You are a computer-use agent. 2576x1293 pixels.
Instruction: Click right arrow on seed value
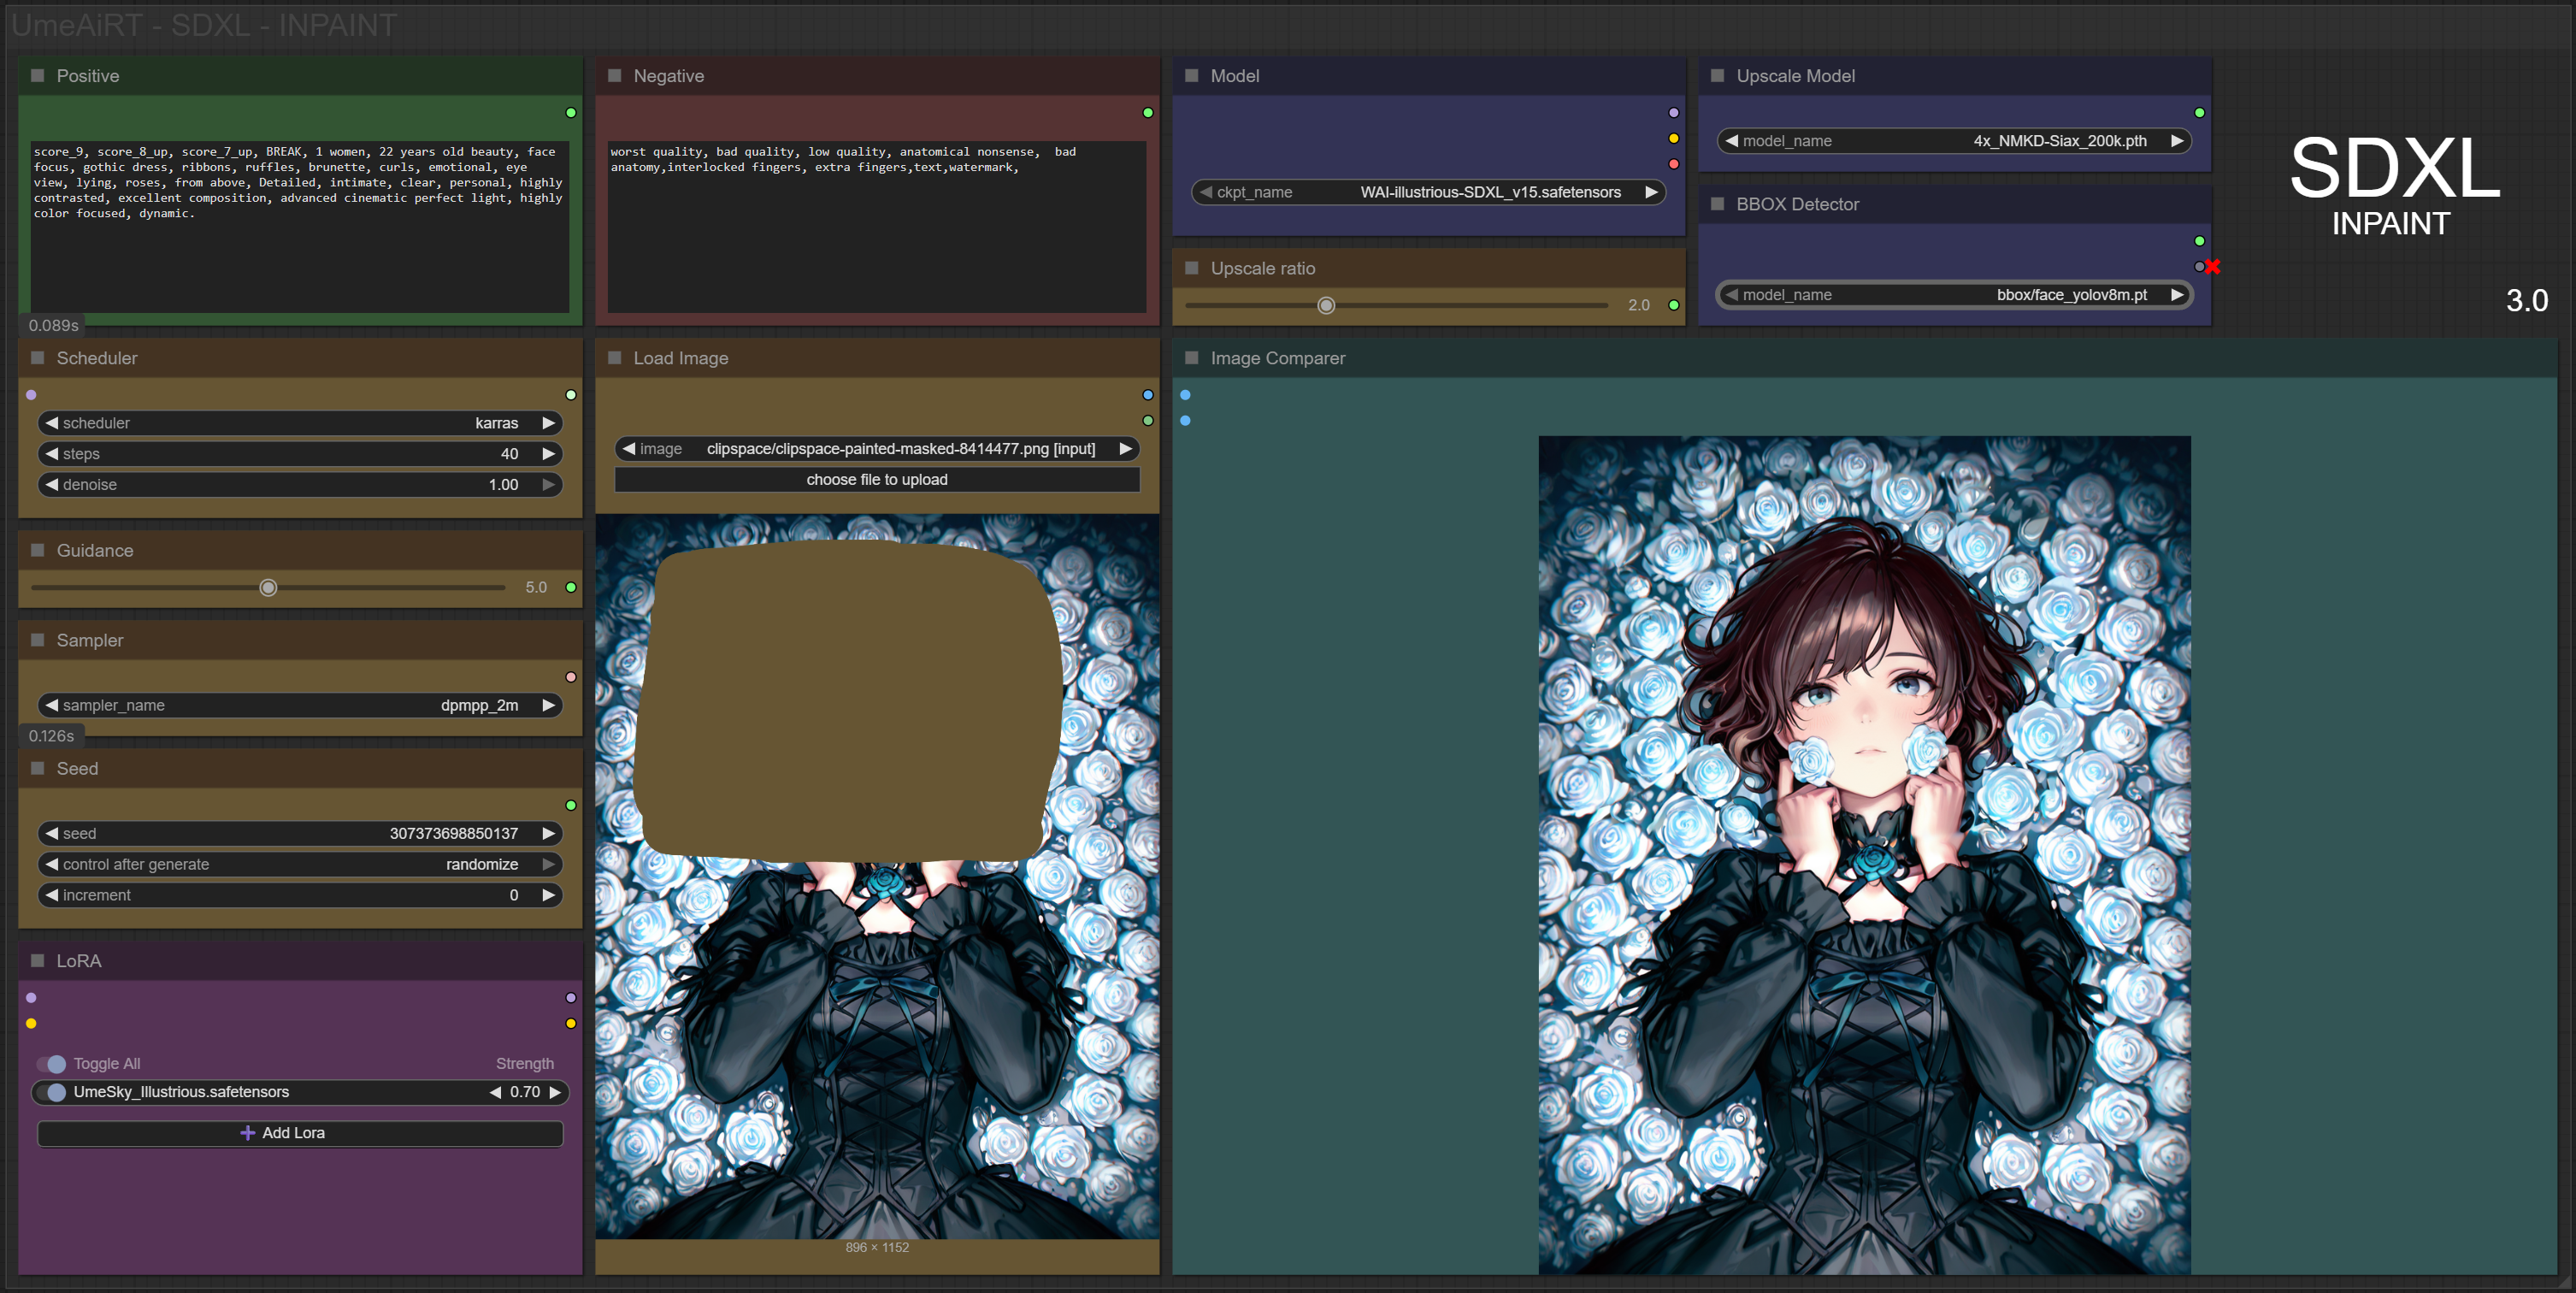click(x=548, y=833)
